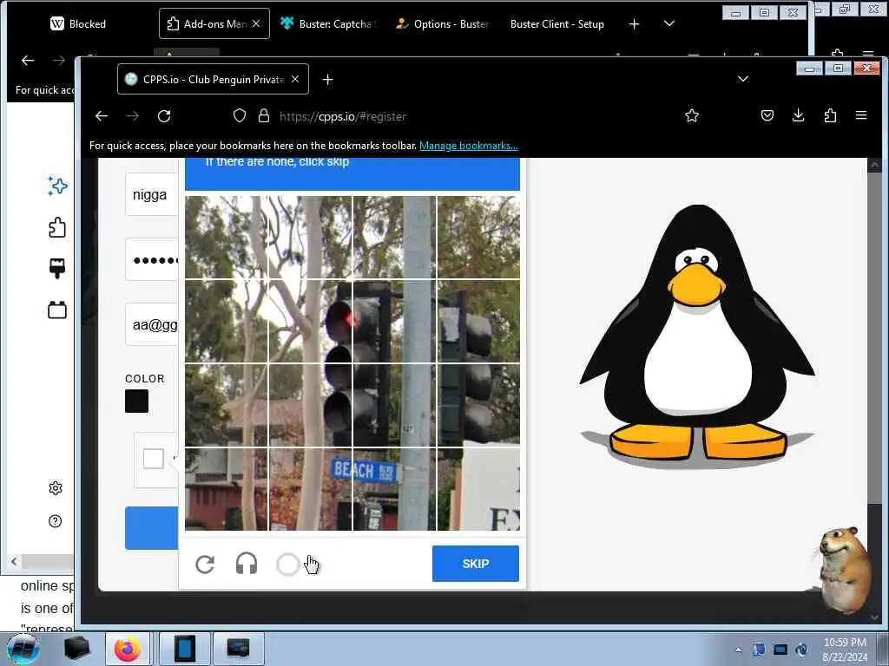Go back in the background Firefox window

click(28, 61)
